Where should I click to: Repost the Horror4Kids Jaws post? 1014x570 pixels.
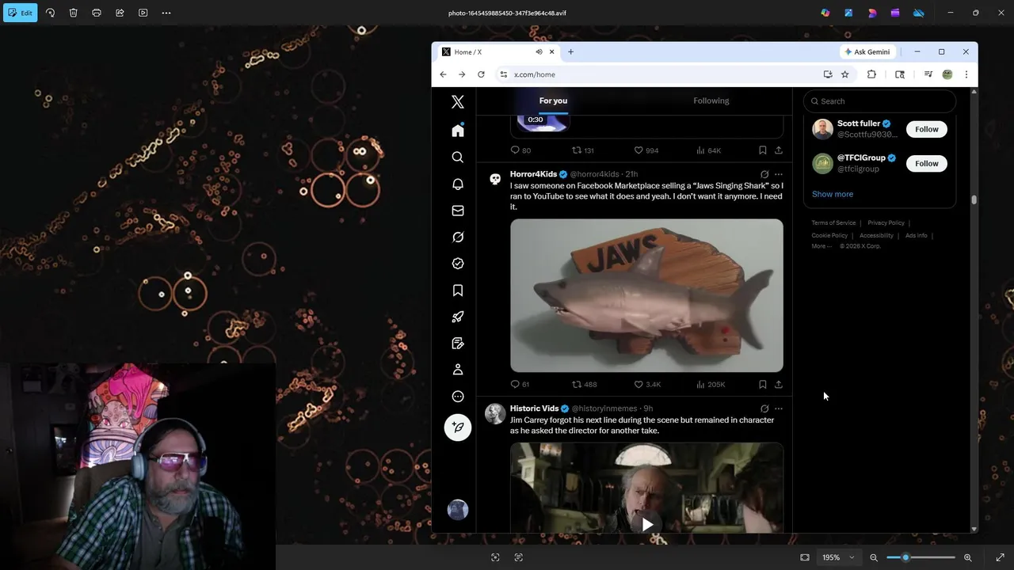click(x=585, y=384)
